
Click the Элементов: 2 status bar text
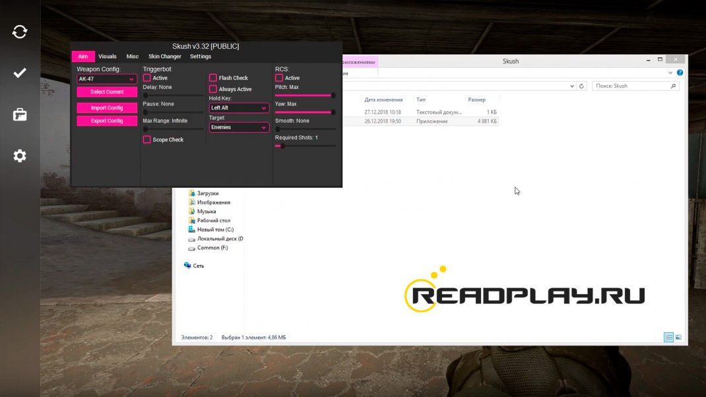pos(197,337)
